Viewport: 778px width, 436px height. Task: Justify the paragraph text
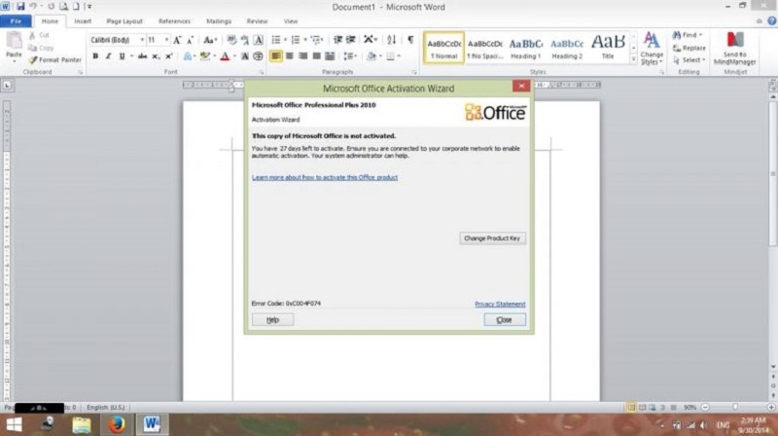pyautogui.click(x=316, y=56)
